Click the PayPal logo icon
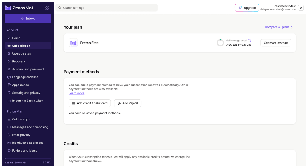Viewport: 308px width, 168px height. tap(119, 103)
